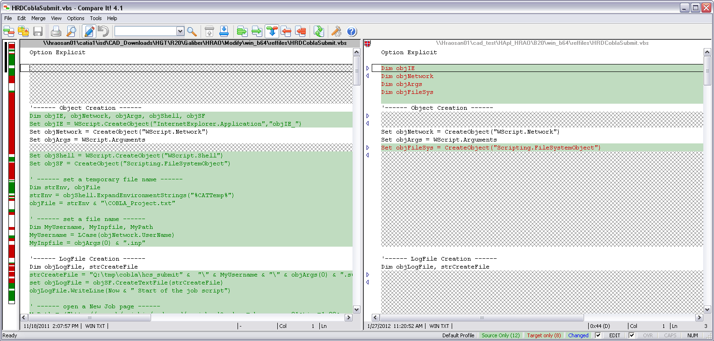Click NUM indicator in status bar
The image size is (714, 341).
coord(692,335)
